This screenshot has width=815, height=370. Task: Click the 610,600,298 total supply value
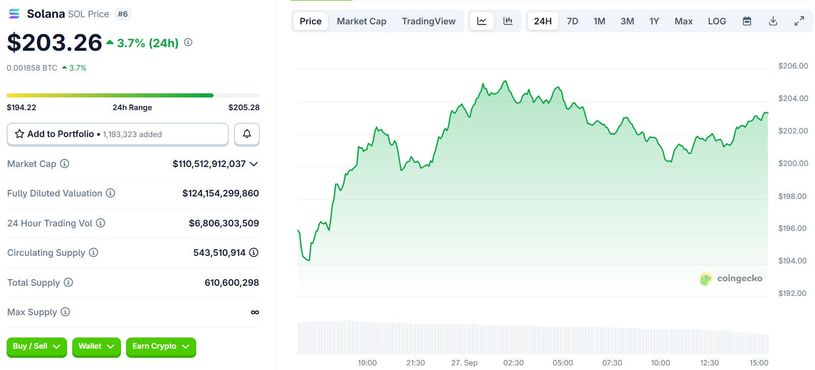[232, 283]
